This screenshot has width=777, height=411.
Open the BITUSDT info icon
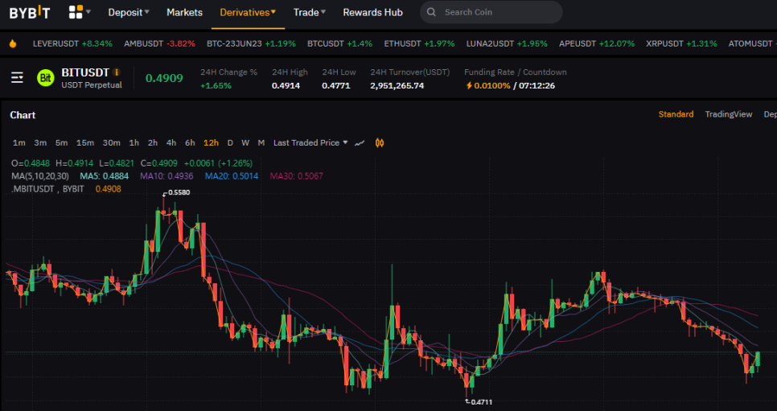tap(117, 72)
